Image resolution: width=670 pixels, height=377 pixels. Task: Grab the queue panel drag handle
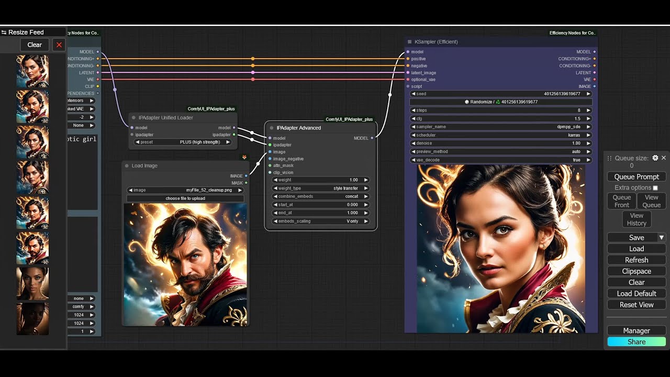pos(609,158)
